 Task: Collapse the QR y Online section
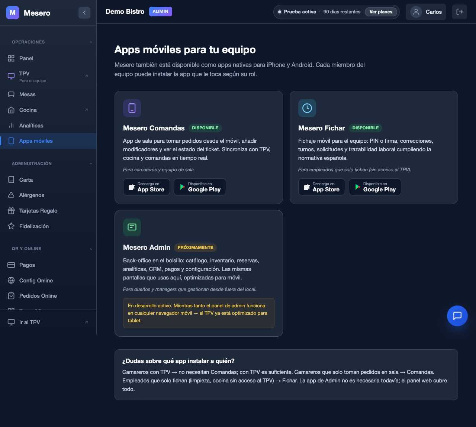[x=91, y=249]
